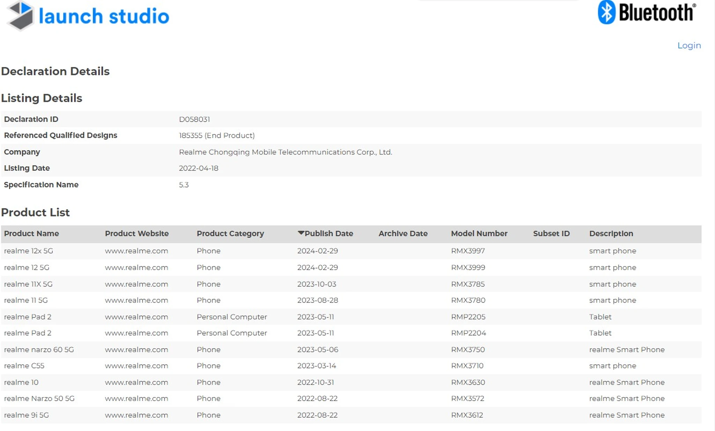Click website link in realme C55 row
This screenshot has height=431, width=715.
pos(137,366)
